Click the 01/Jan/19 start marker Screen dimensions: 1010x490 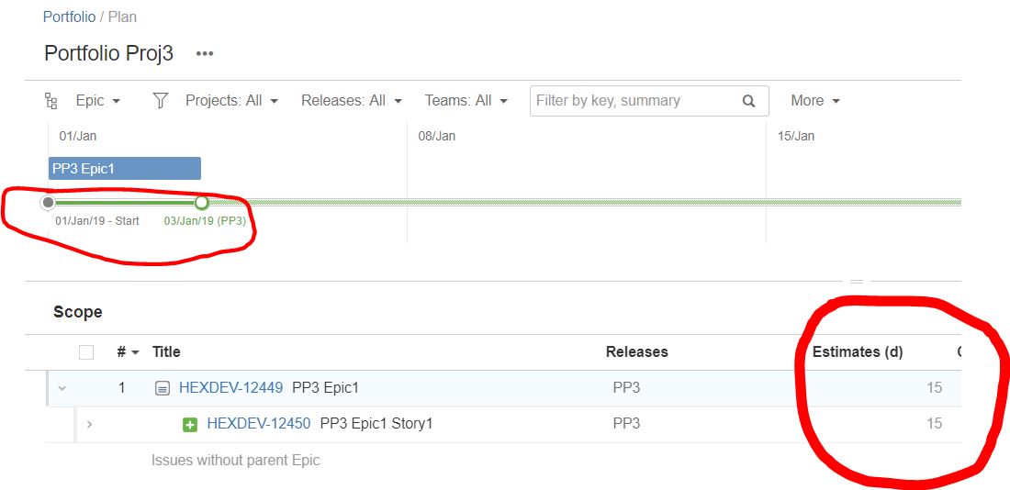tap(48, 203)
